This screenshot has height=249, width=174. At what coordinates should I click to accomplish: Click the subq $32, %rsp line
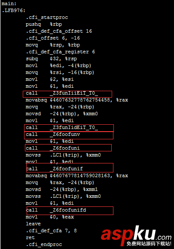(52, 59)
